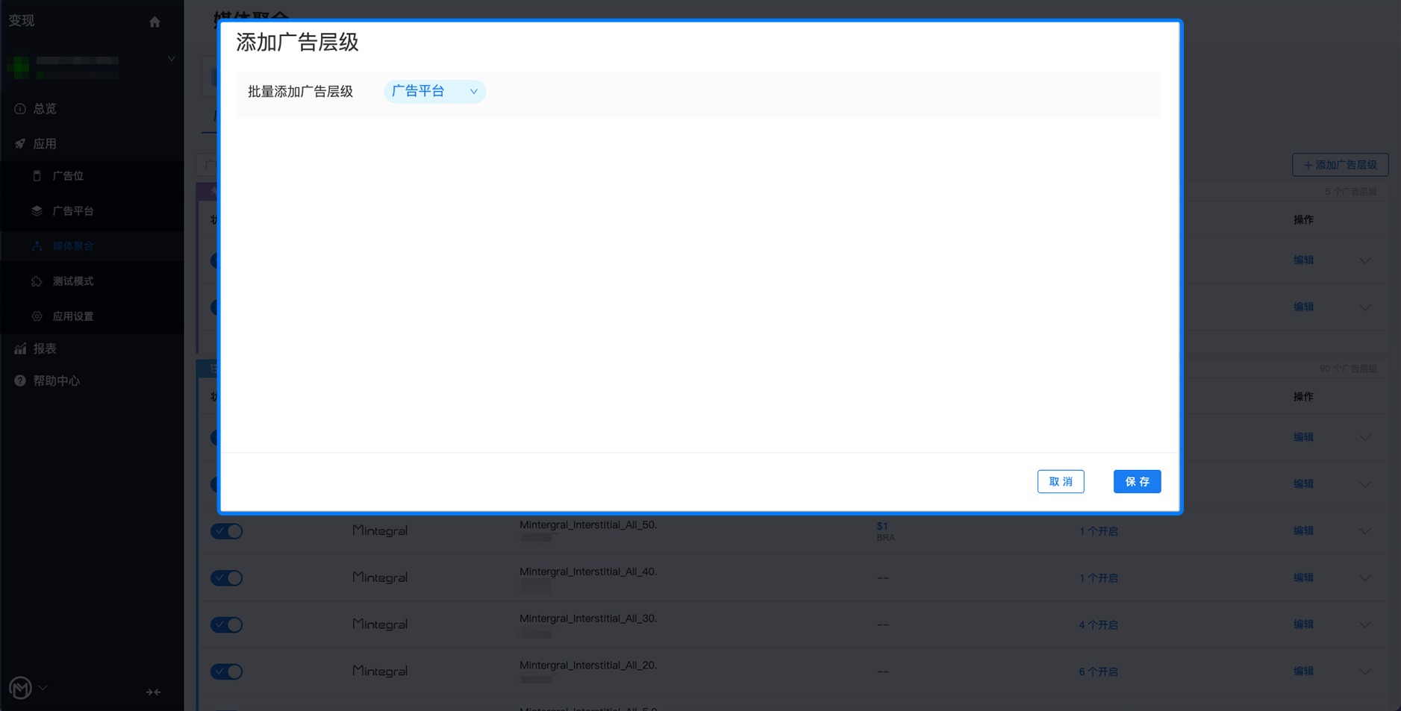Click 编辑 in the Interstitial_All_30 row
Screen dimensions: 1401x711
tap(1303, 624)
